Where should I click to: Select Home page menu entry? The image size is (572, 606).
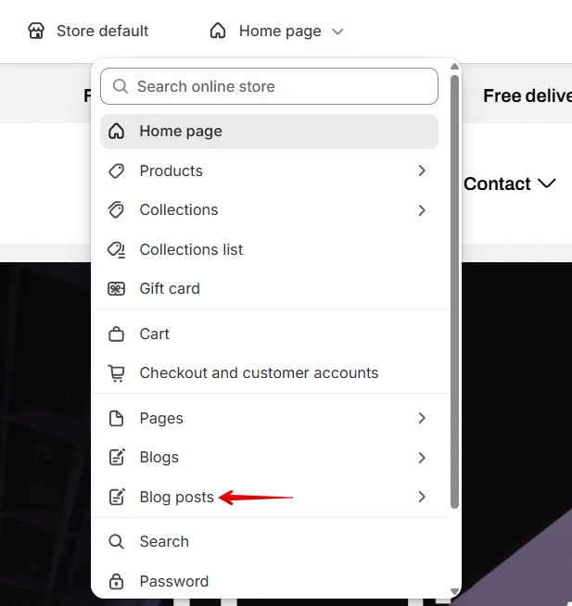click(269, 132)
